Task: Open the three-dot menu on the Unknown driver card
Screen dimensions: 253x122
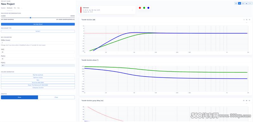Action: click(x=132, y=10)
